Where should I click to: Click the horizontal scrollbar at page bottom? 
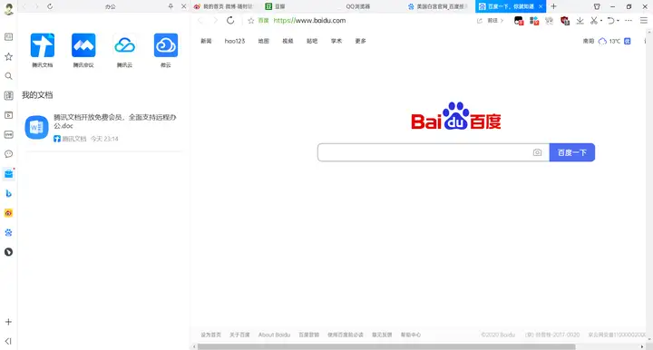[x=386, y=346]
